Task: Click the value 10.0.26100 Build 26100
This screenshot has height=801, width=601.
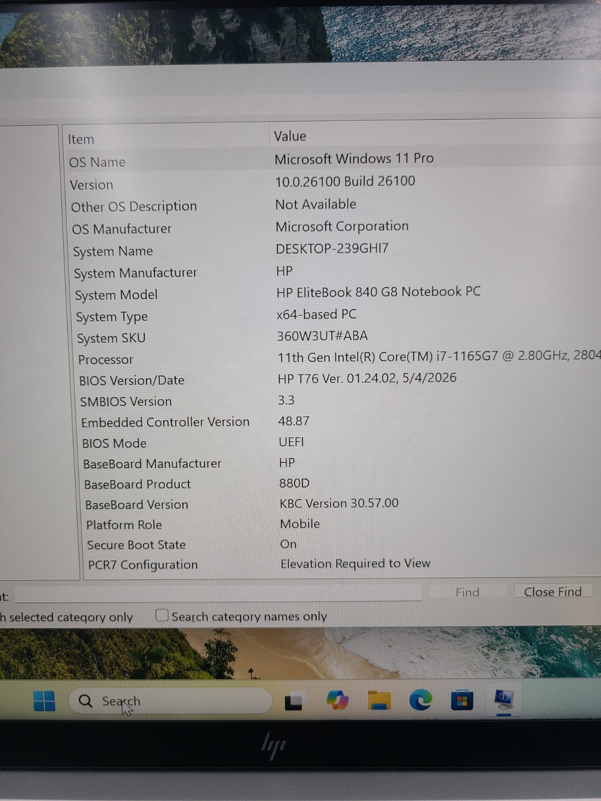Action: [345, 181]
